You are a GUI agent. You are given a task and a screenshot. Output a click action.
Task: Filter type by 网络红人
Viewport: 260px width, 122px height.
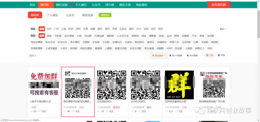[200, 49]
